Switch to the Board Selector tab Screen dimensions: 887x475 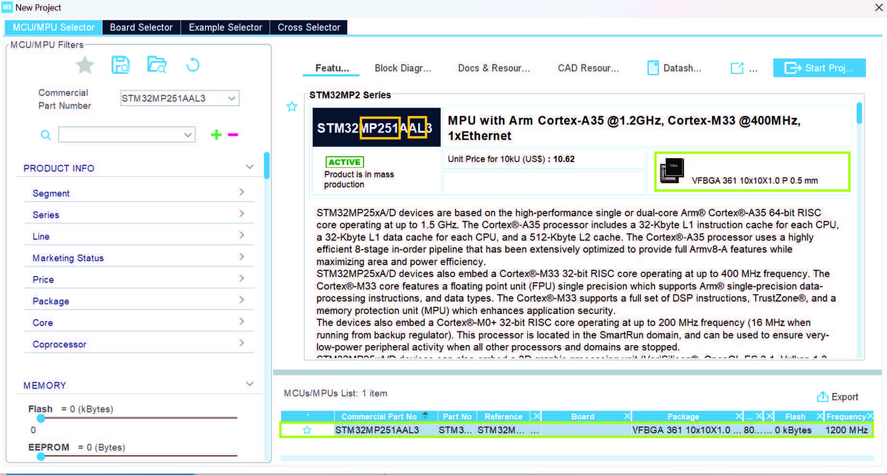[x=141, y=27]
